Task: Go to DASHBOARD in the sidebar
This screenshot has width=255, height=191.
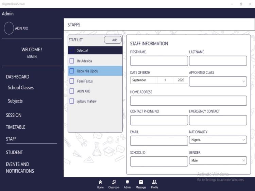Action: click(x=18, y=77)
